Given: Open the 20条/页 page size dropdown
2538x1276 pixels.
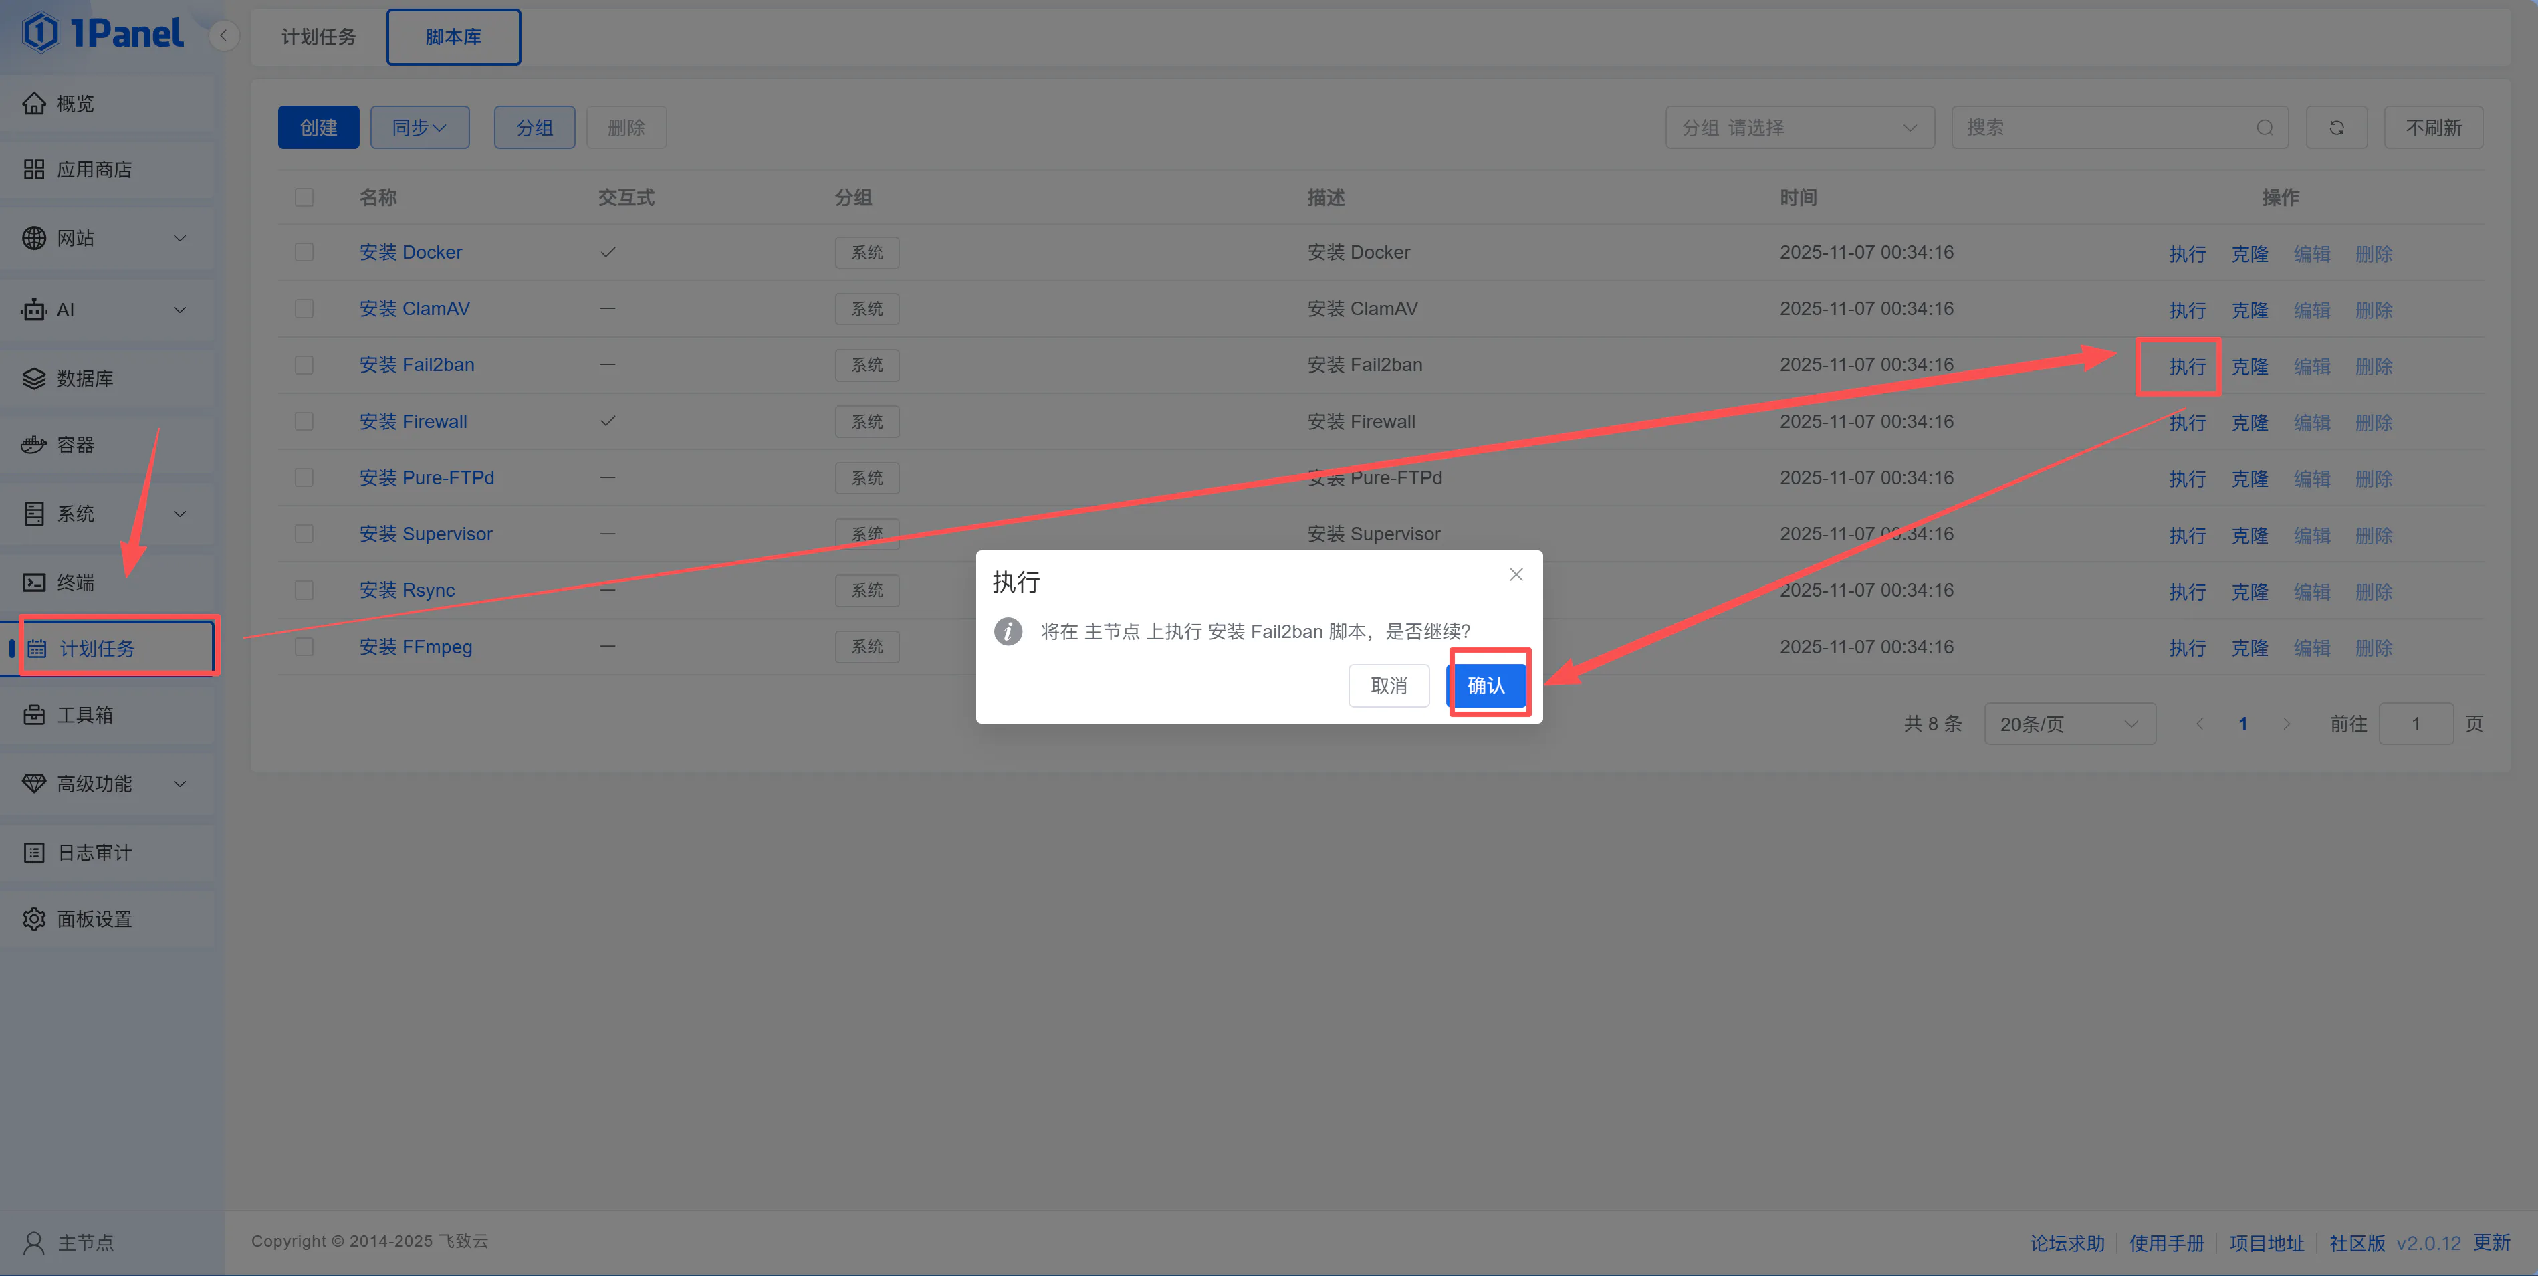Looking at the screenshot, I should (x=2069, y=724).
